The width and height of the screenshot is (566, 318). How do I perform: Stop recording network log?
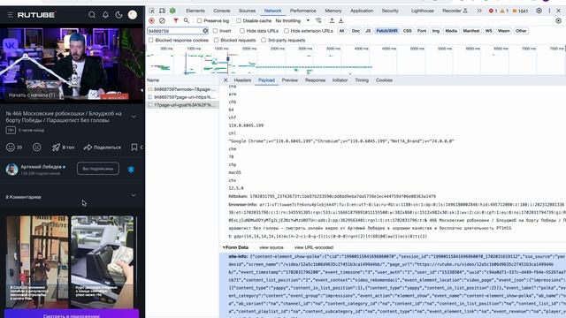[151, 21]
